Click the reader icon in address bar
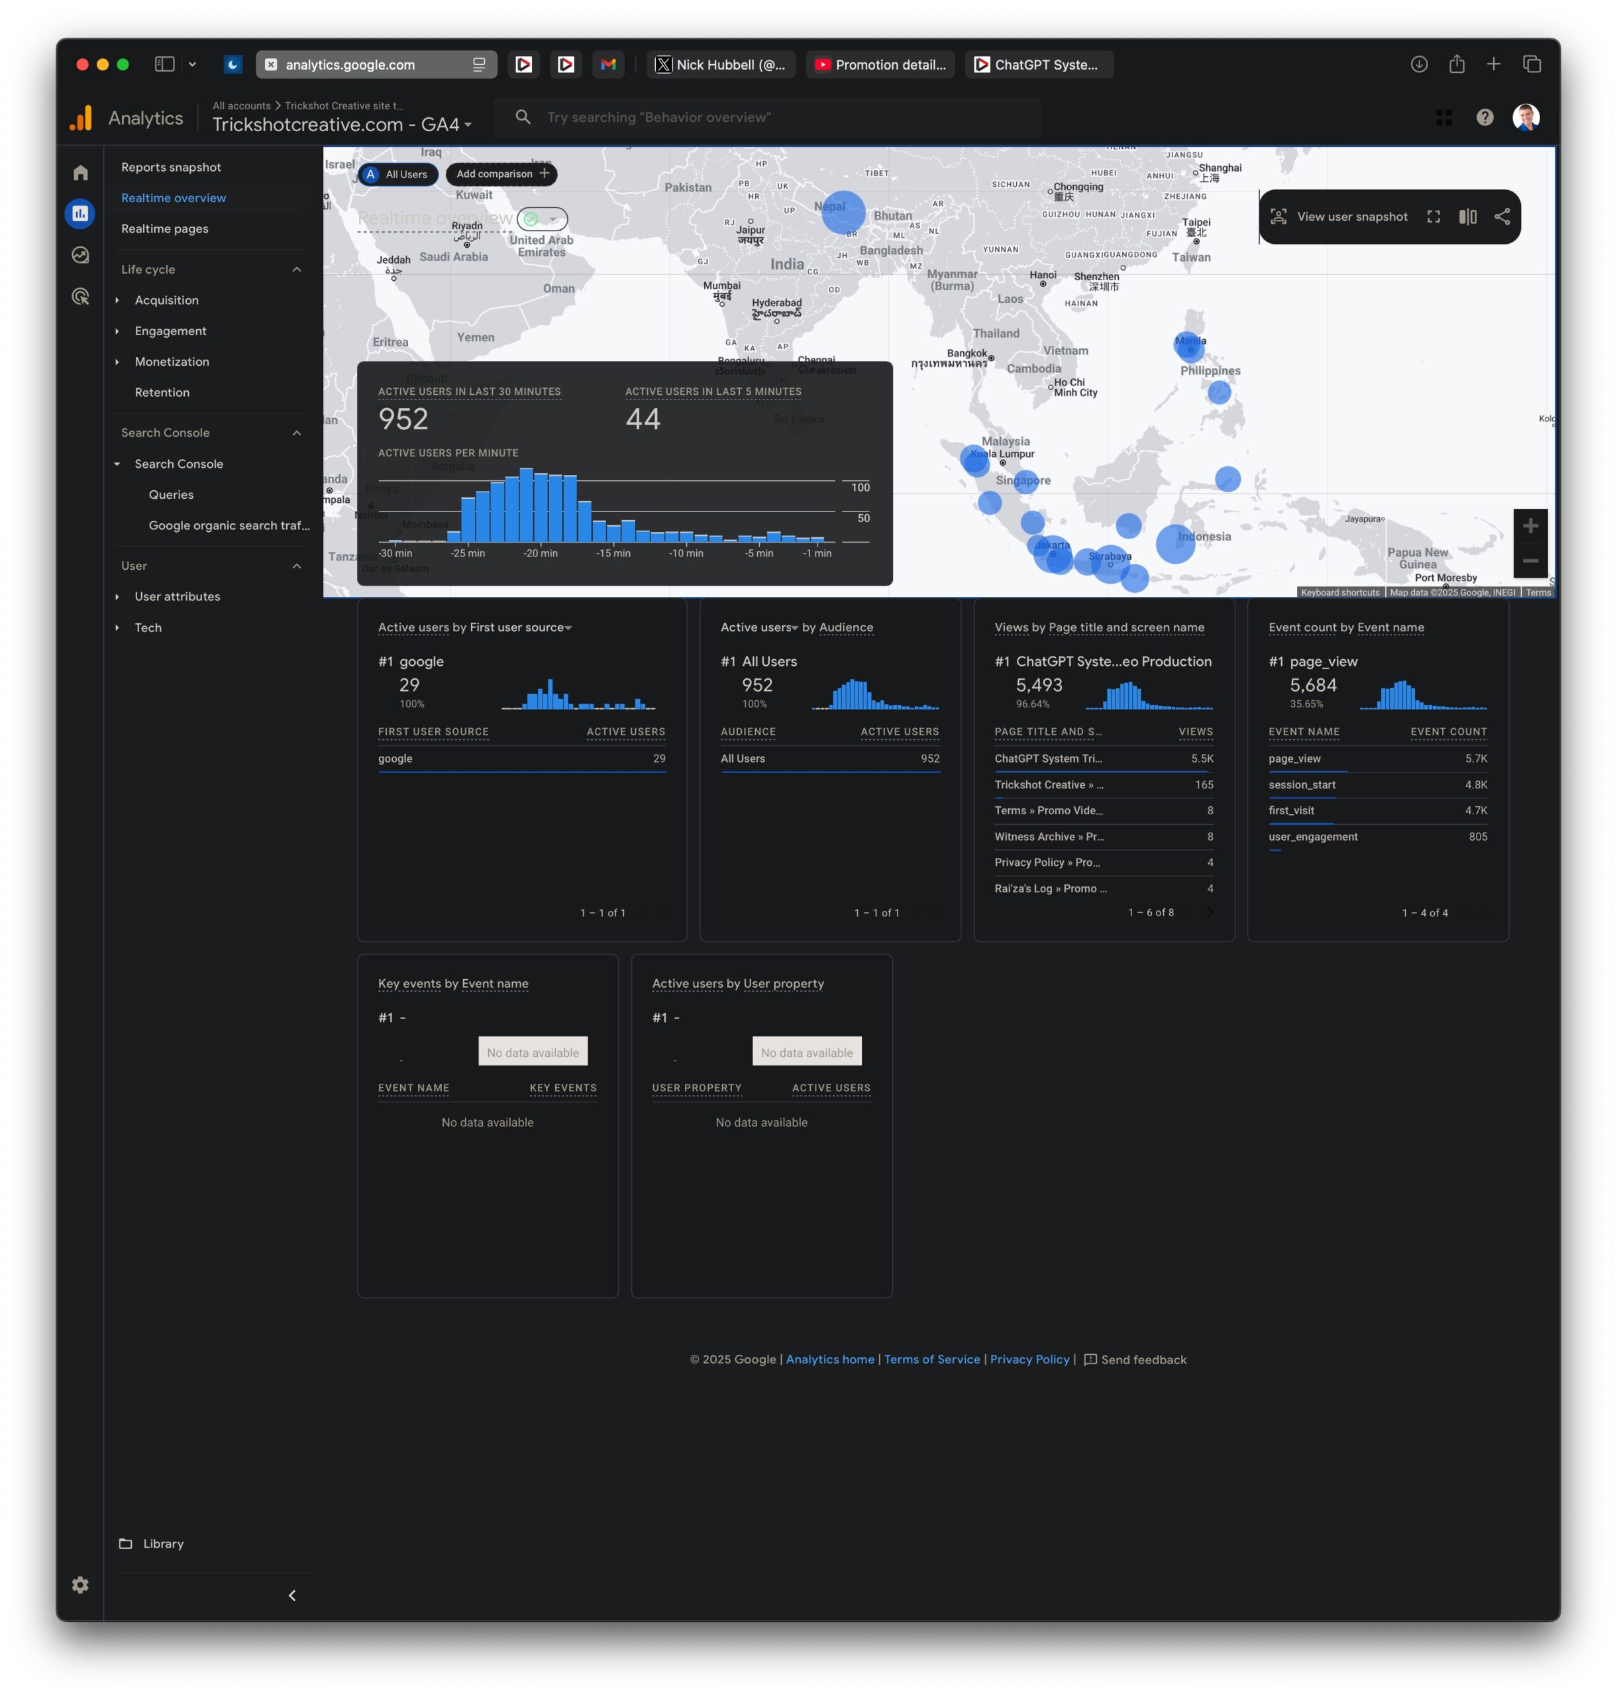 coord(479,65)
